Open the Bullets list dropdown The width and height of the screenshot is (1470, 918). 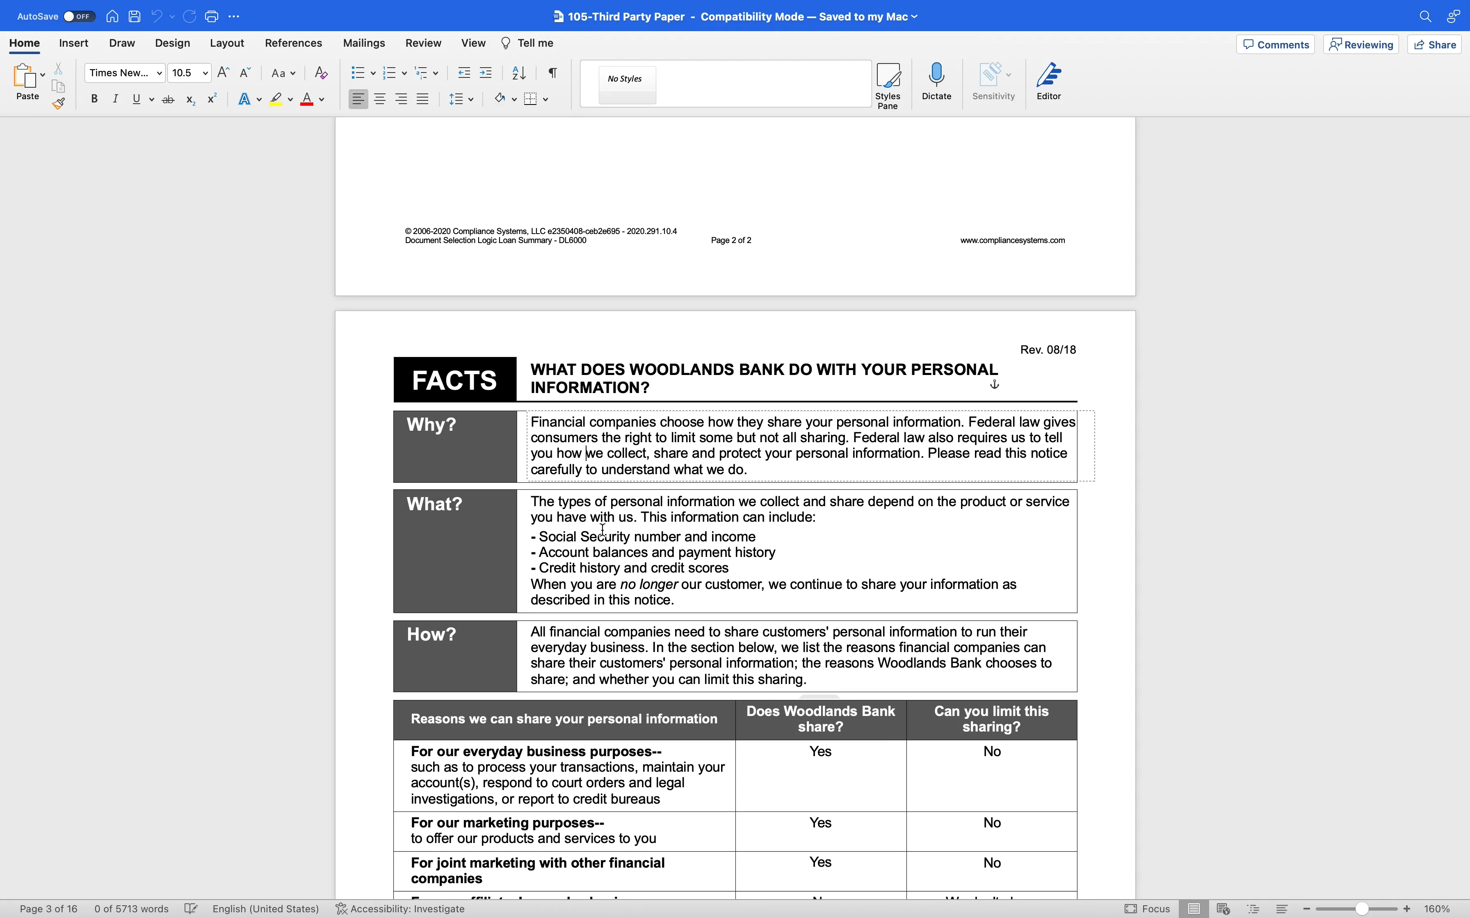coord(373,73)
